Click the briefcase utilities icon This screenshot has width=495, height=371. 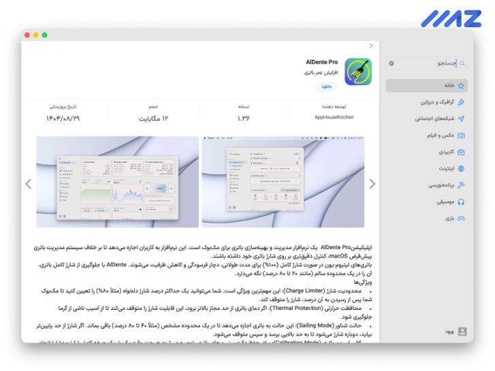pos(461,152)
